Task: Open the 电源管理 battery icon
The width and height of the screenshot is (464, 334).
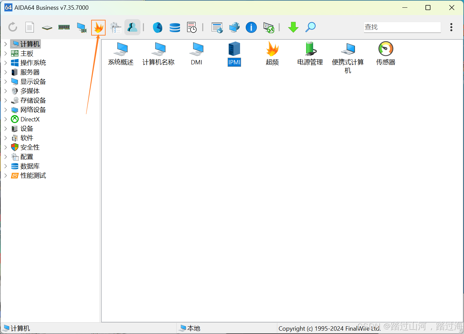Action: pos(310,54)
